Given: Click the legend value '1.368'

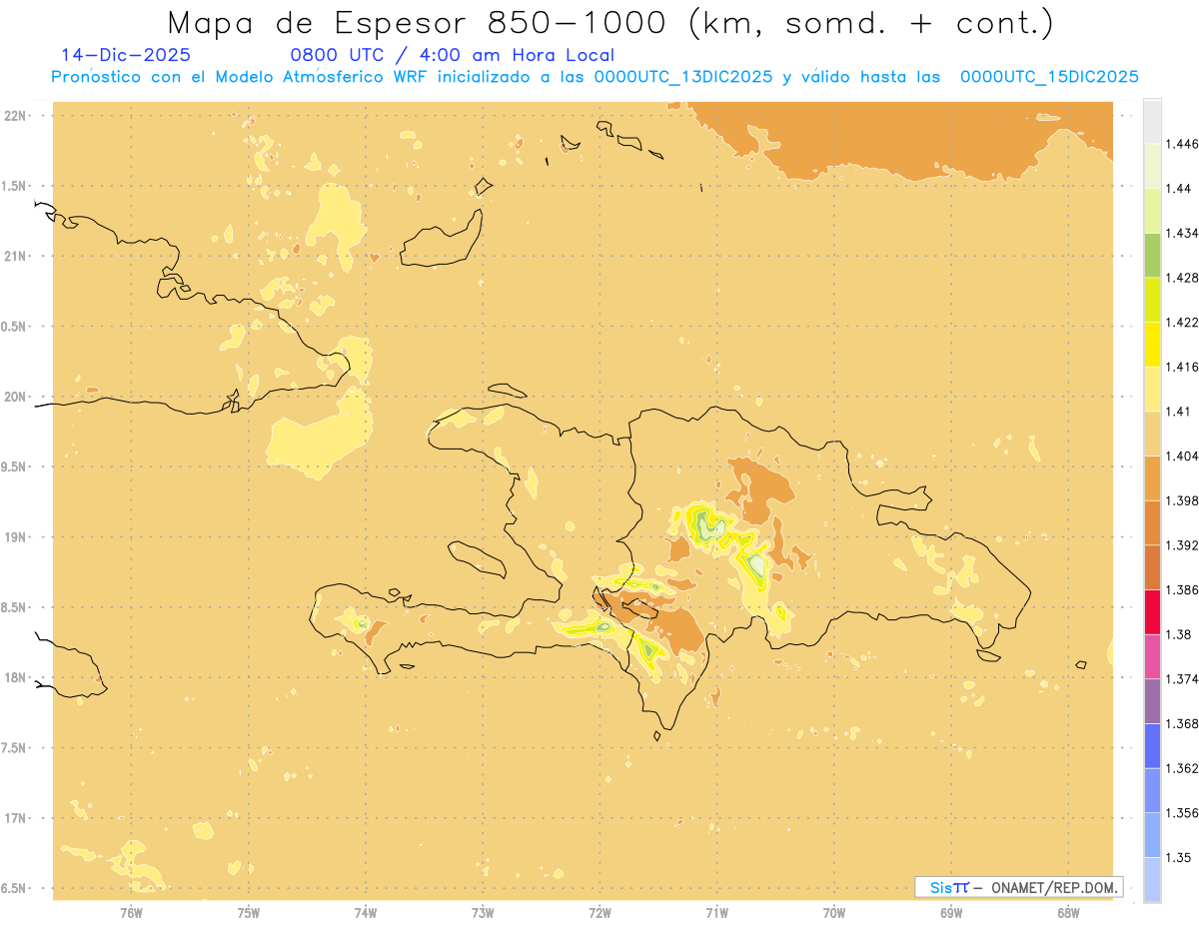Looking at the screenshot, I should (1181, 723).
